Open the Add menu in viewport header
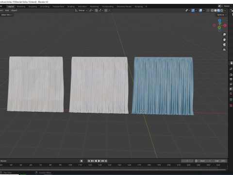Screen dimensions: 233x175 pos(7,10)
